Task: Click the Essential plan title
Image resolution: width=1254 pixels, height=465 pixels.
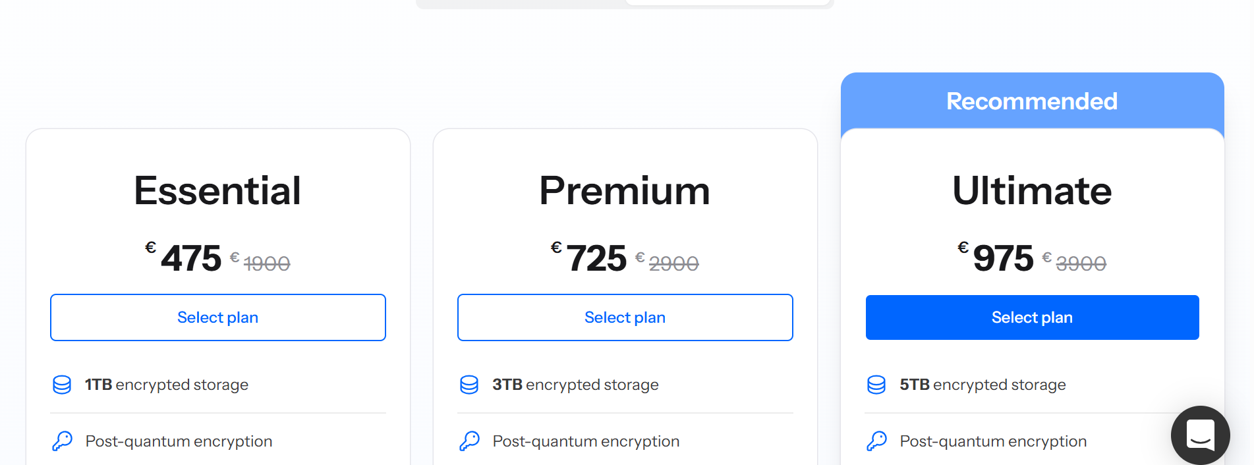Action: pyautogui.click(x=217, y=190)
